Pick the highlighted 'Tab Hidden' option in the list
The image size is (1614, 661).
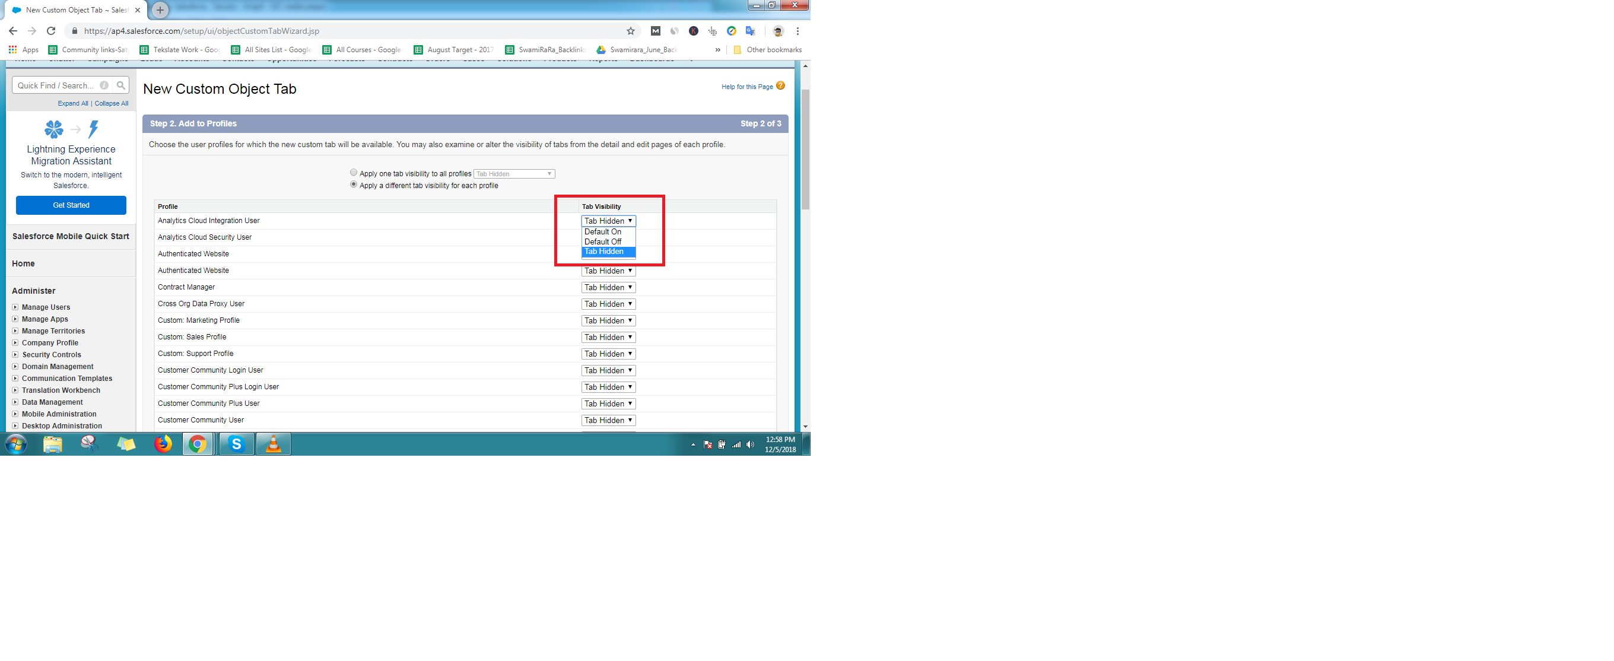[x=608, y=252]
